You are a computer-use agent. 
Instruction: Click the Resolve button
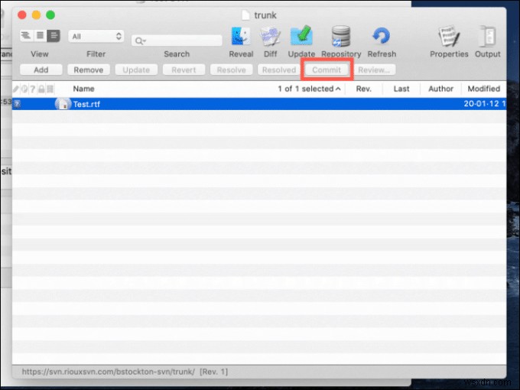[x=232, y=70]
